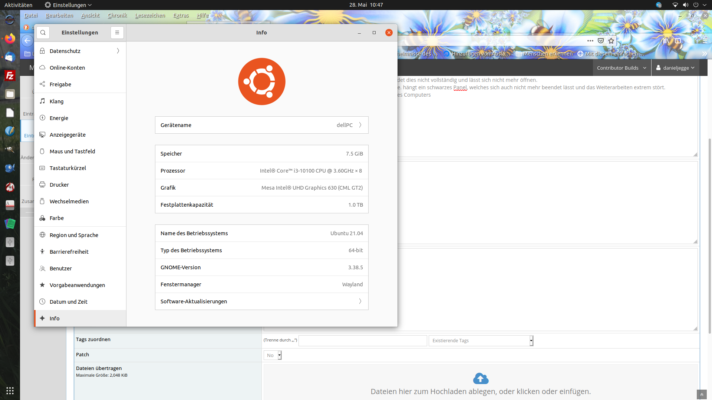Select Drucker in the sidebar
The height and width of the screenshot is (400, 712).
[x=59, y=184]
